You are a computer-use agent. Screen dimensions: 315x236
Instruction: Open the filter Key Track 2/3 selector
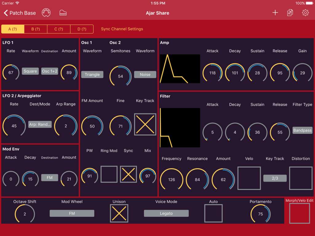coord(275,178)
